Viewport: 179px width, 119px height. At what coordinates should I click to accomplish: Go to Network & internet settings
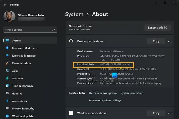[x=30, y=56]
